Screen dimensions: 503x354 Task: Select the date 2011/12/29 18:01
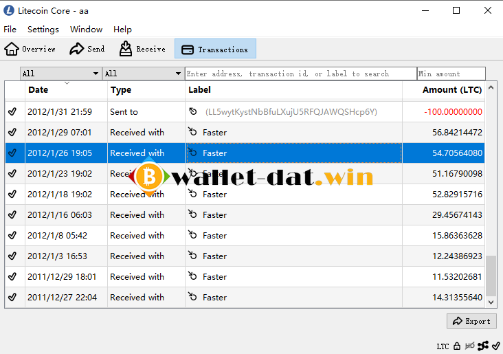pyautogui.click(x=62, y=276)
